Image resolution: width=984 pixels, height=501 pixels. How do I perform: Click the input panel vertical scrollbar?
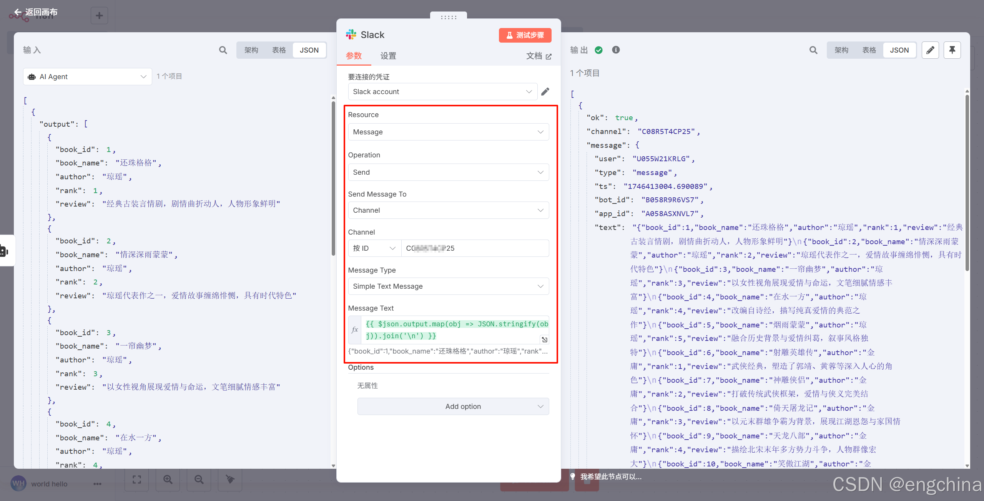pyautogui.click(x=333, y=177)
